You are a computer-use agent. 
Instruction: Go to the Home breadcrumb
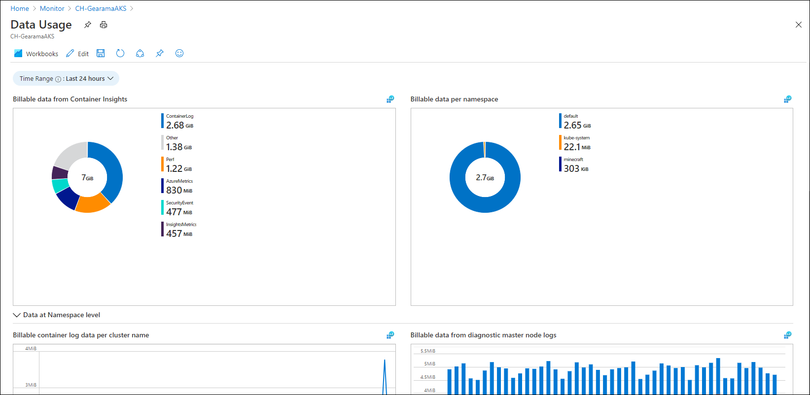tap(20, 8)
